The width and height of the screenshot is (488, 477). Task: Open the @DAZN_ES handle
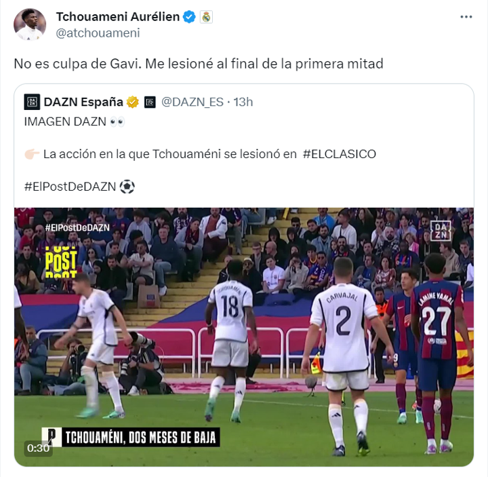192,102
